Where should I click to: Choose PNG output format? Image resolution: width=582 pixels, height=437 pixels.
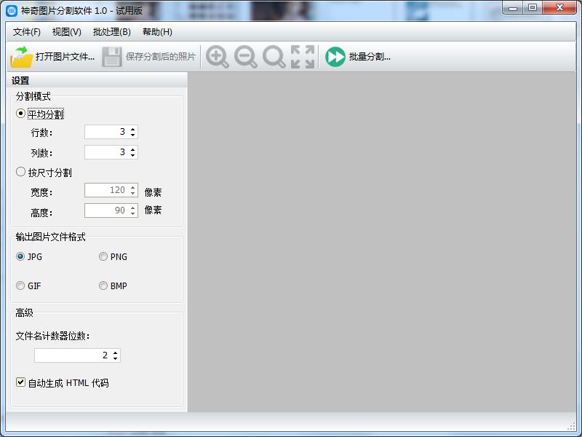tap(103, 256)
